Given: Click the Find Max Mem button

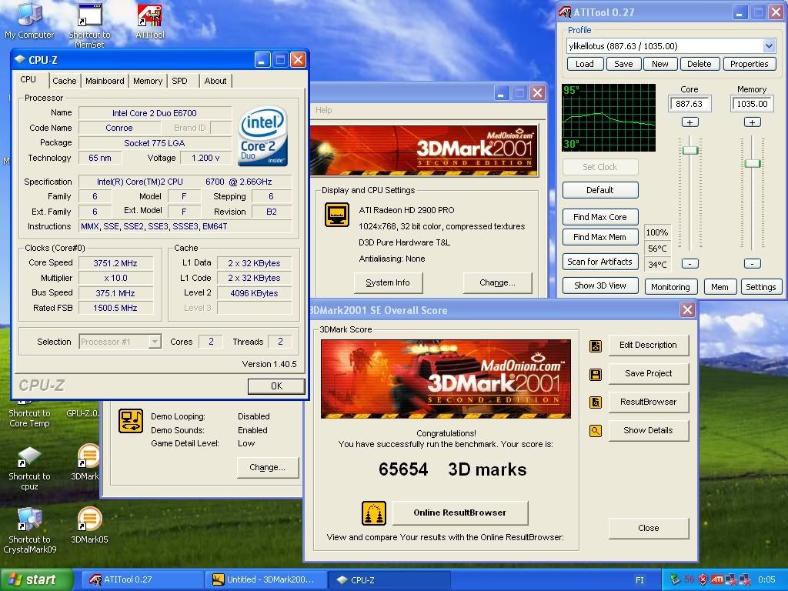Looking at the screenshot, I should [600, 237].
